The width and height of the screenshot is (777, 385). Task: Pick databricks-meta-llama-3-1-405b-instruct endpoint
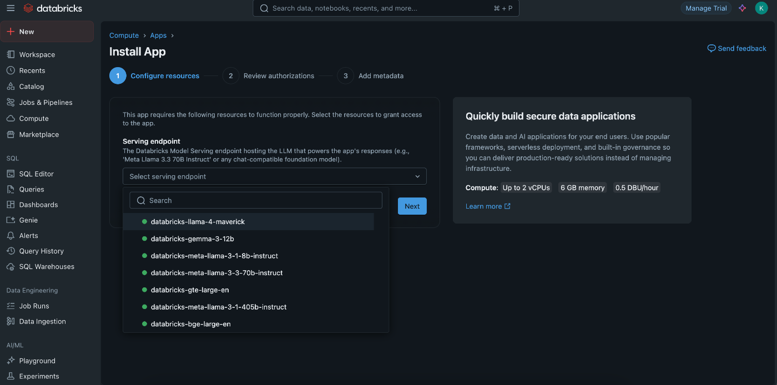pyautogui.click(x=249, y=307)
